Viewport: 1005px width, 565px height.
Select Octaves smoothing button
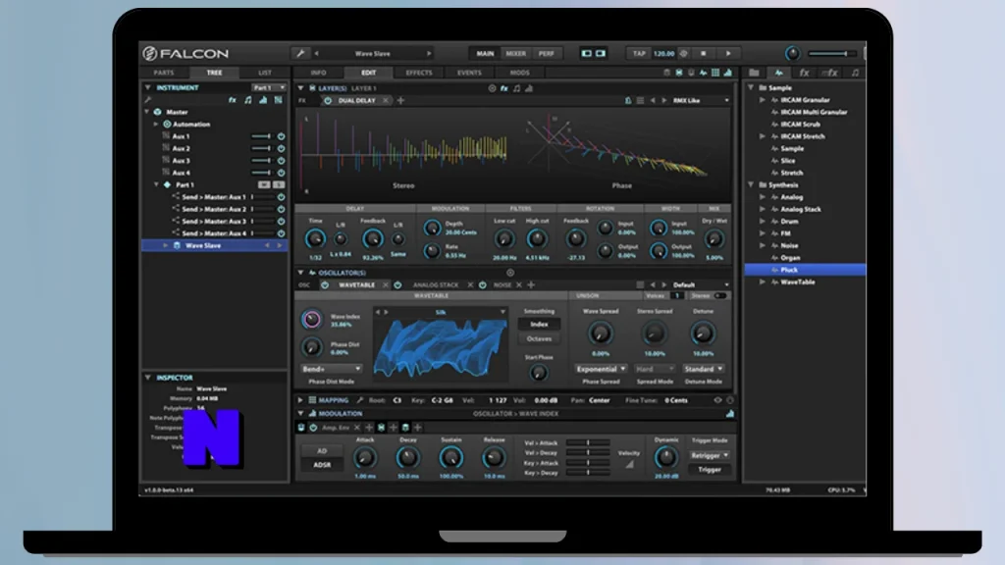[x=539, y=338]
